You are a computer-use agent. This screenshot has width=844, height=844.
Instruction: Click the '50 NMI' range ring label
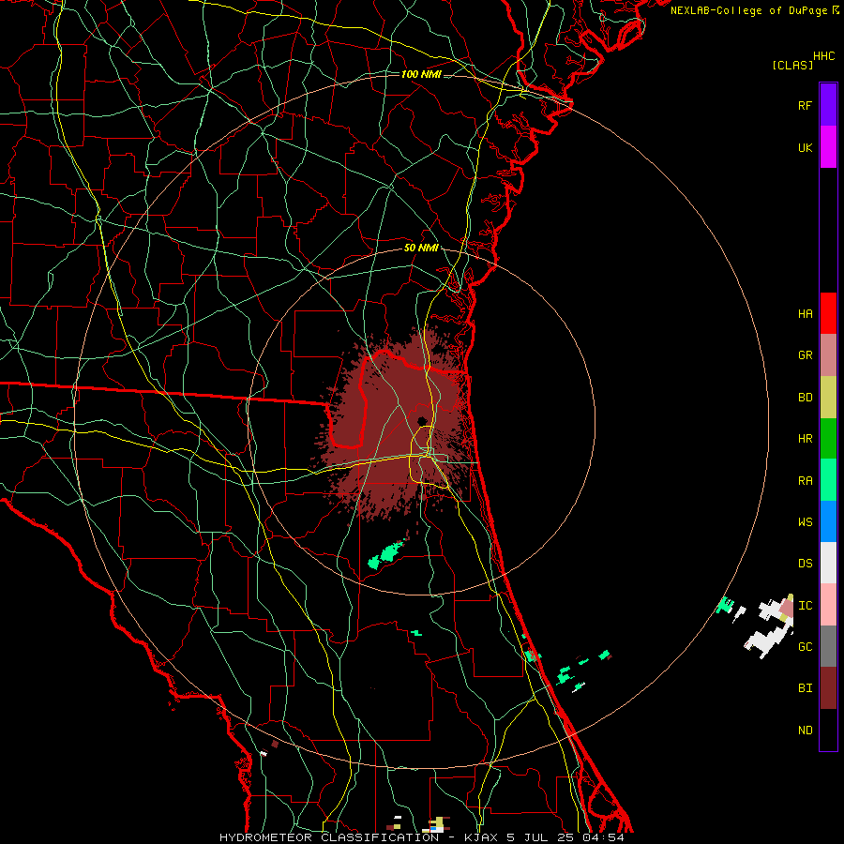point(421,248)
